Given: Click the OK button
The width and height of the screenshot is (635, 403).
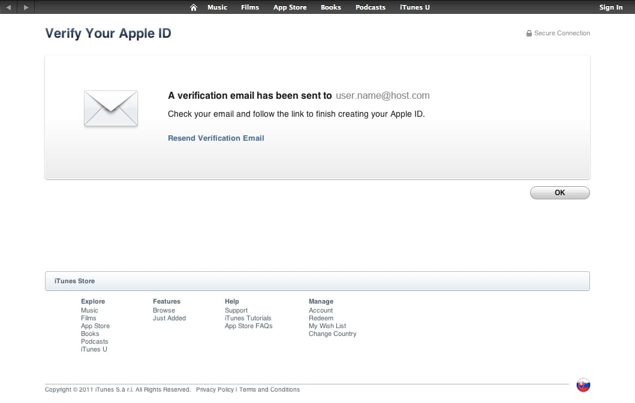Looking at the screenshot, I should tap(559, 193).
